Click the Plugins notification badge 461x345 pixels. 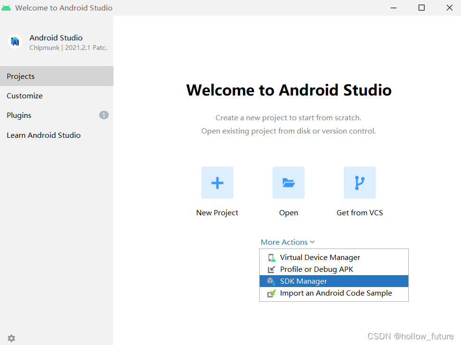coord(104,115)
